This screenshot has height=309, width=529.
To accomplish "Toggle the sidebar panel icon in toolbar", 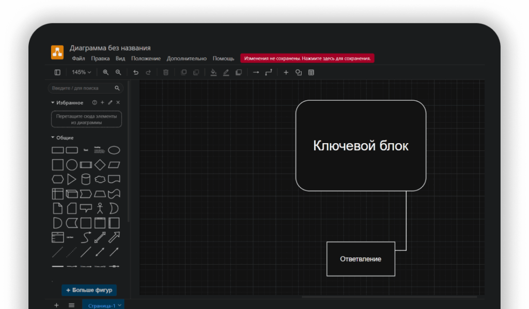I will click(x=57, y=72).
